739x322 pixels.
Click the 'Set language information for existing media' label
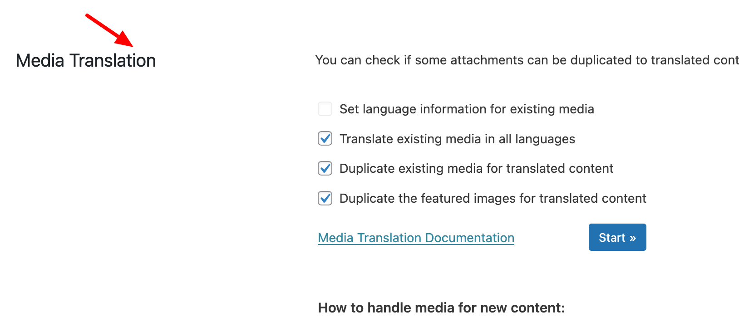pyautogui.click(x=467, y=109)
